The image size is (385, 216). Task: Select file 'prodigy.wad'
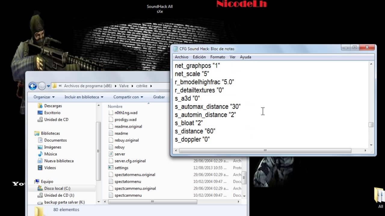(125, 119)
